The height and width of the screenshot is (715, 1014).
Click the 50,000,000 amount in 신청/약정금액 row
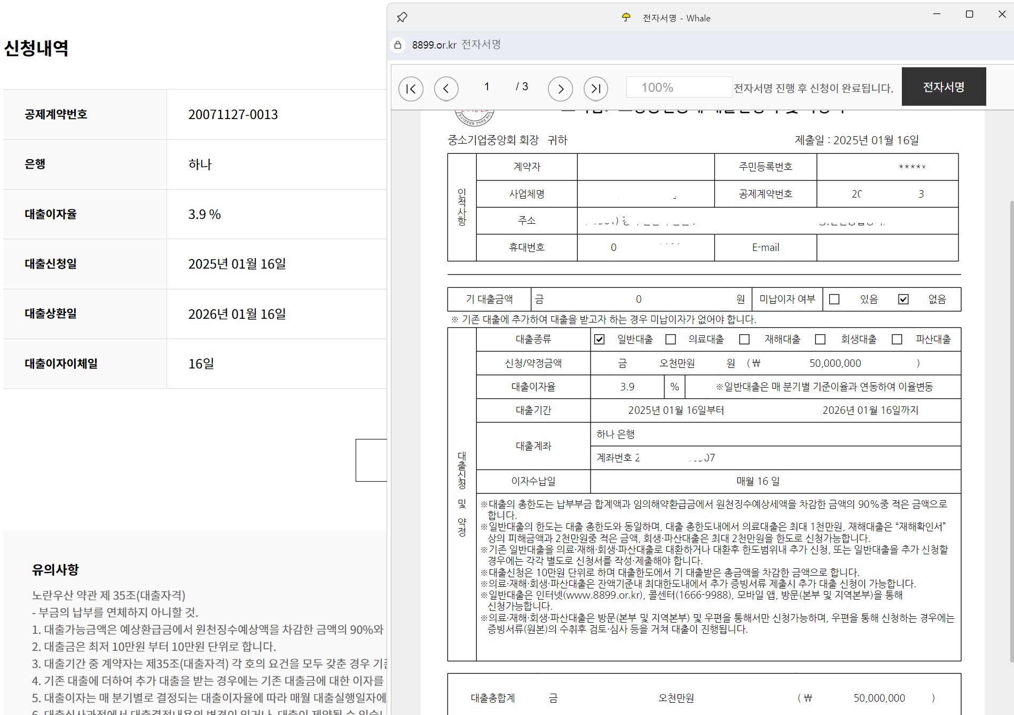click(835, 364)
